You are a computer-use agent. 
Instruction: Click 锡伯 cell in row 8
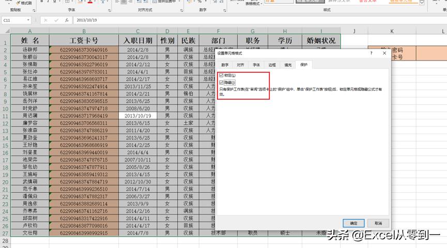click(x=188, y=94)
